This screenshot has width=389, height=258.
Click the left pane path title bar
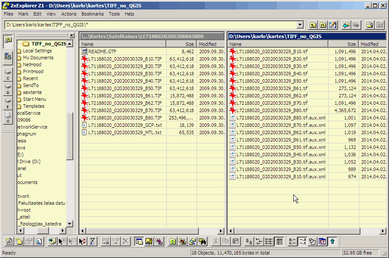[152, 36]
